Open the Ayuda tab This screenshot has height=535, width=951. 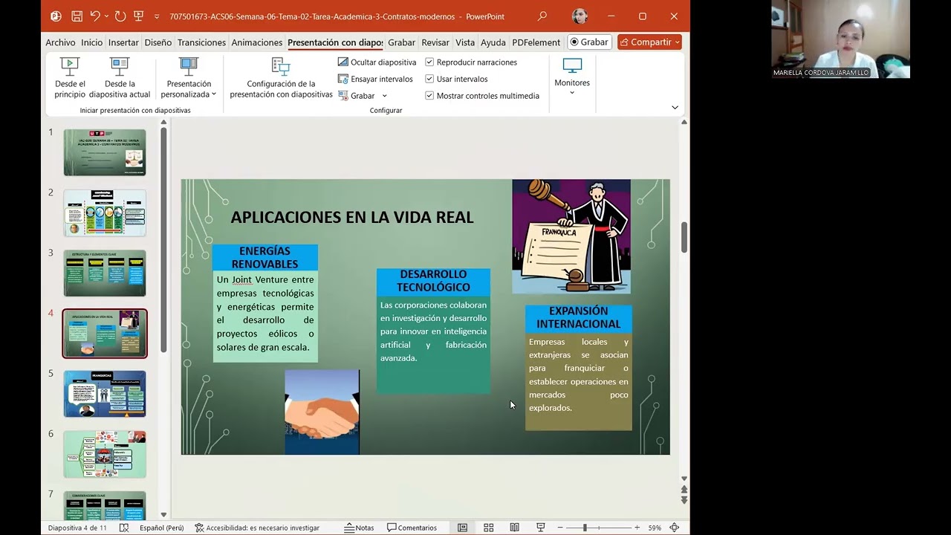(x=493, y=42)
